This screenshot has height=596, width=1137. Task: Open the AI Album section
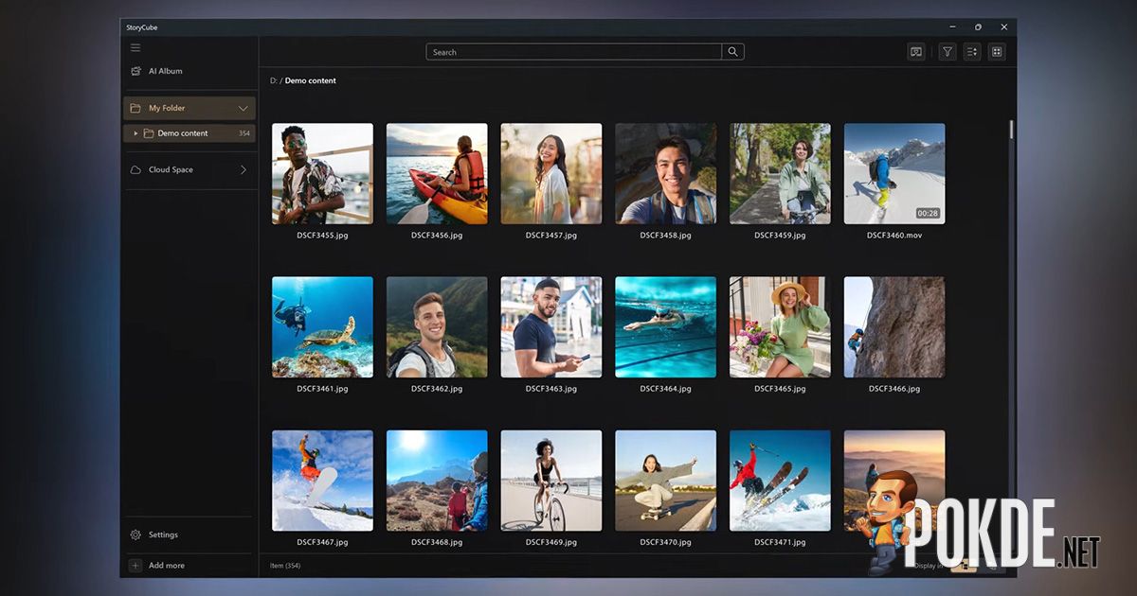click(189, 71)
